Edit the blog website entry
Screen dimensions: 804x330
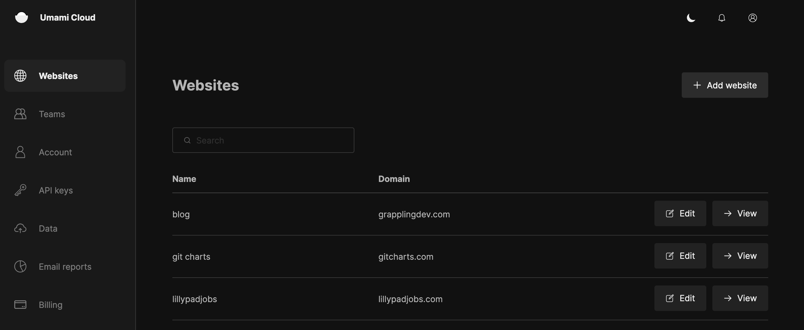pos(680,213)
